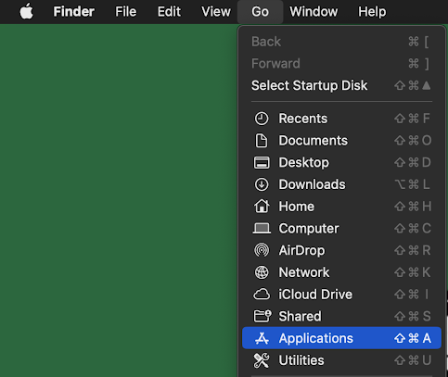
Task: Open the File menu
Action: pos(125,12)
